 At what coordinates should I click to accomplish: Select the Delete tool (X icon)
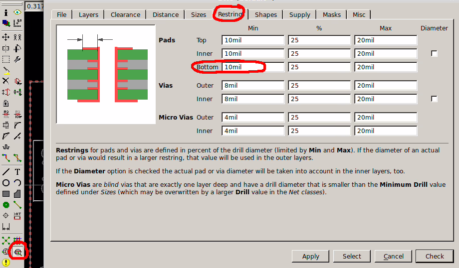(6, 81)
